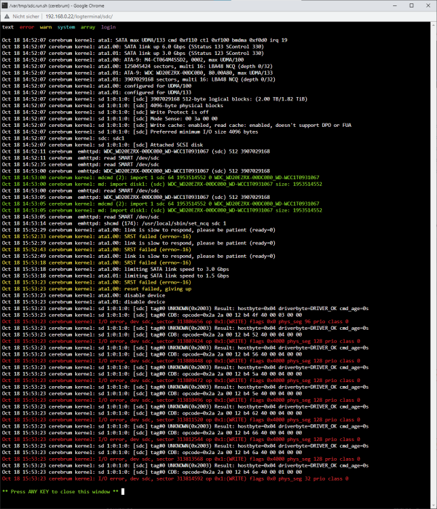Click line 'Mode Sense: 00 3a 00 00'
Viewport: 437px width, 509px height.
click(x=110, y=119)
